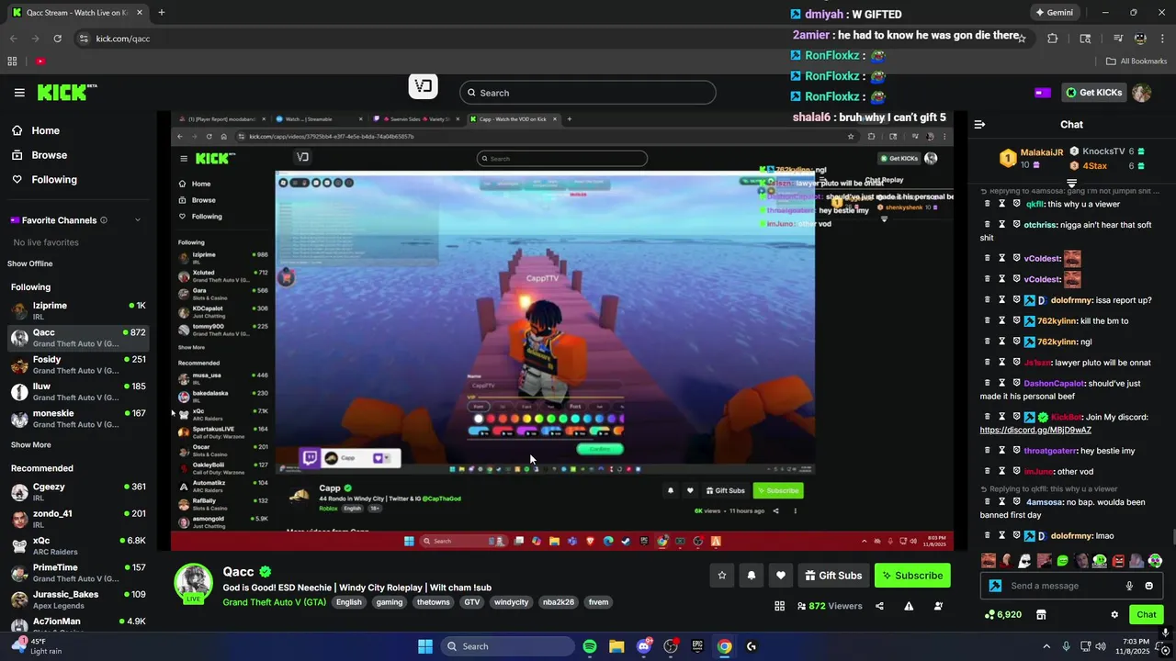
Task: Open Browse in the Kick sidebar
Action: (x=49, y=155)
